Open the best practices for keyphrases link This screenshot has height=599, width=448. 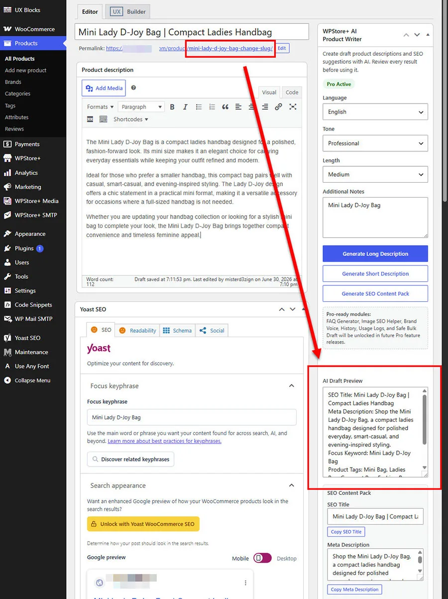pyautogui.click(x=165, y=441)
